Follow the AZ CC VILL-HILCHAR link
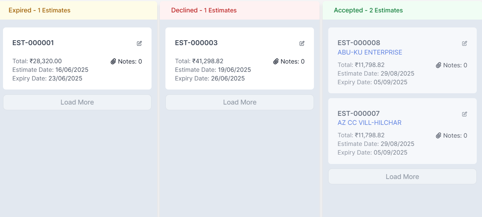The width and height of the screenshot is (482, 217). point(369,123)
